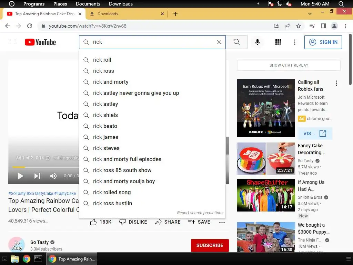
Task: Choose suggestion rick ross
Action: coord(152,71)
